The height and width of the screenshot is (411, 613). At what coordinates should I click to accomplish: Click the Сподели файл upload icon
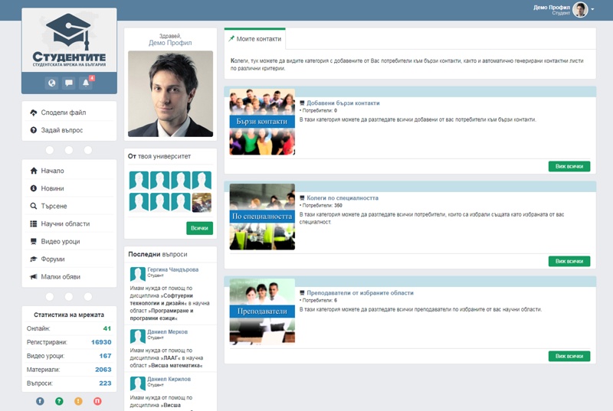[34, 113]
